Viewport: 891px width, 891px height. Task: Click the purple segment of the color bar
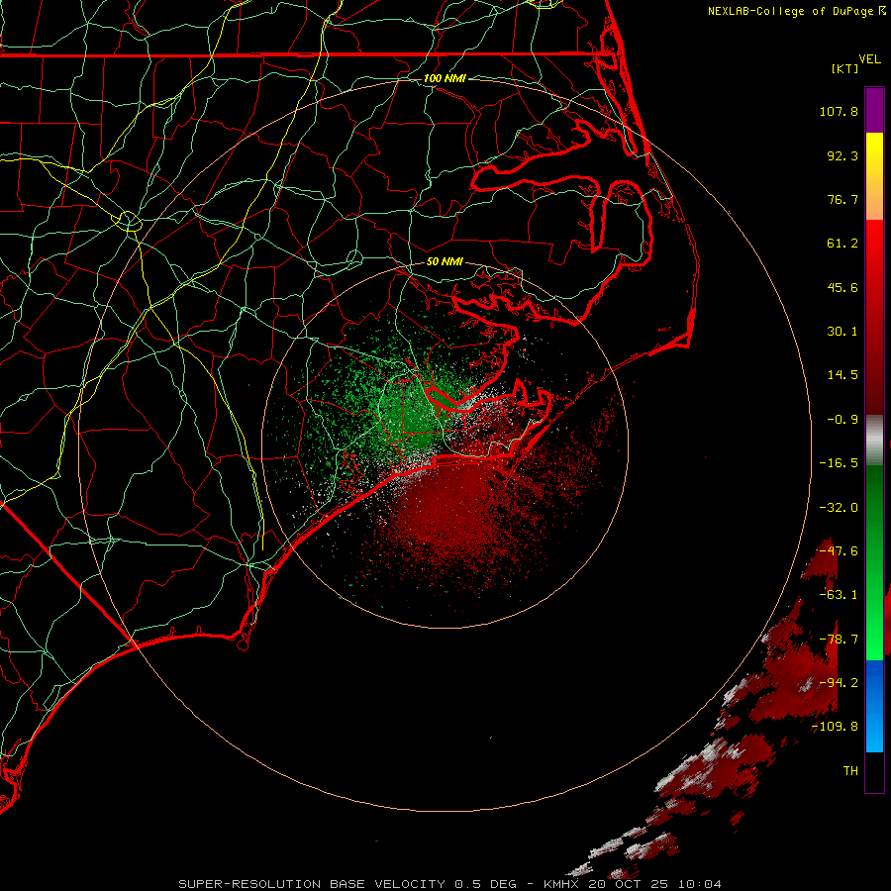click(x=874, y=110)
